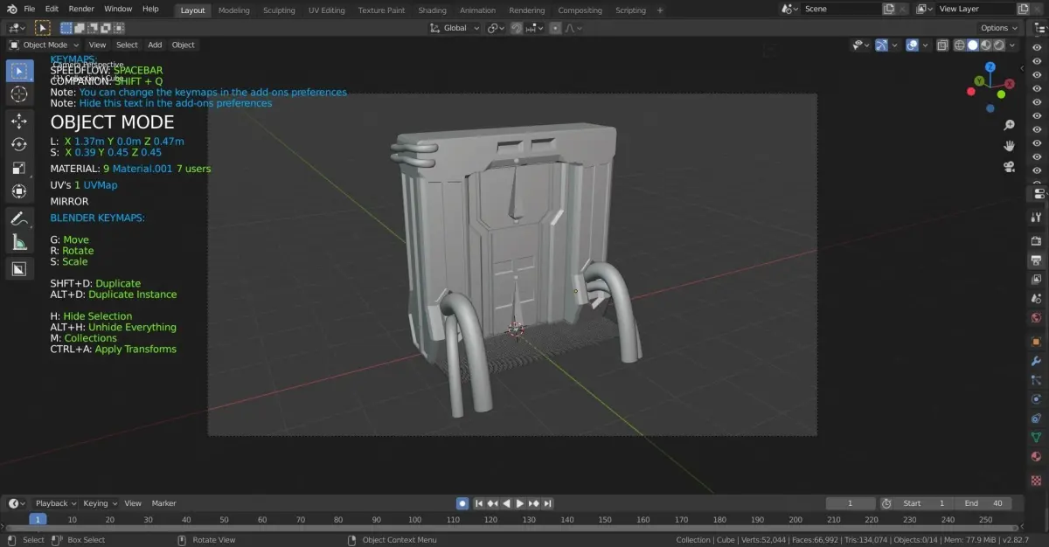Select the Measure tool

(x=19, y=242)
